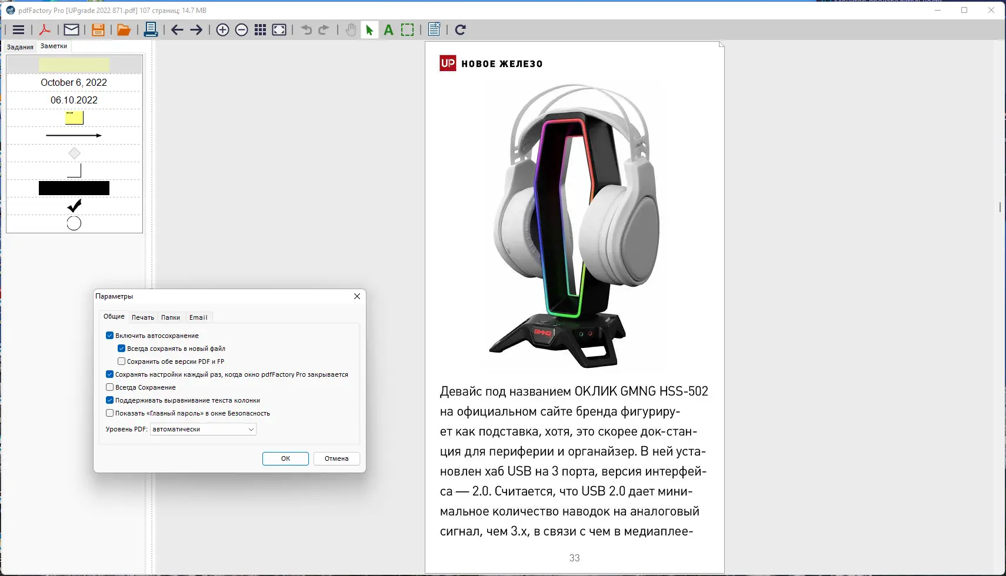Select the hand pan tool
1006x576 pixels.
(351, 30)
